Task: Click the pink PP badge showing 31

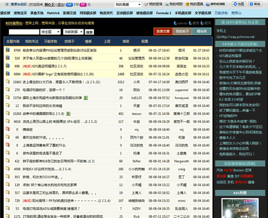Action: coord(83,5)
